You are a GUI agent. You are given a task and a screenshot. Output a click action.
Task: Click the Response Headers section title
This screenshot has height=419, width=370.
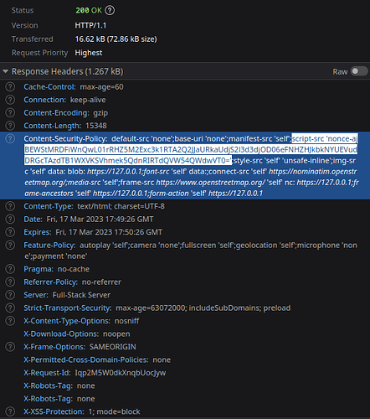tap(67, 71)
